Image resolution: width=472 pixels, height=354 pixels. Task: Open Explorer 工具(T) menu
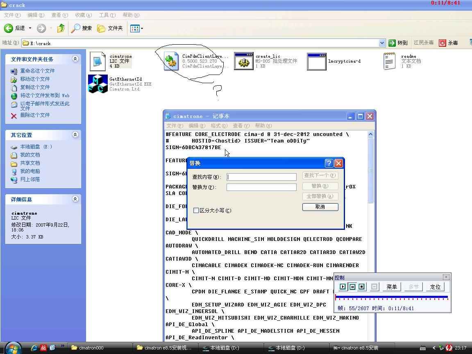(x=107, y=15)
